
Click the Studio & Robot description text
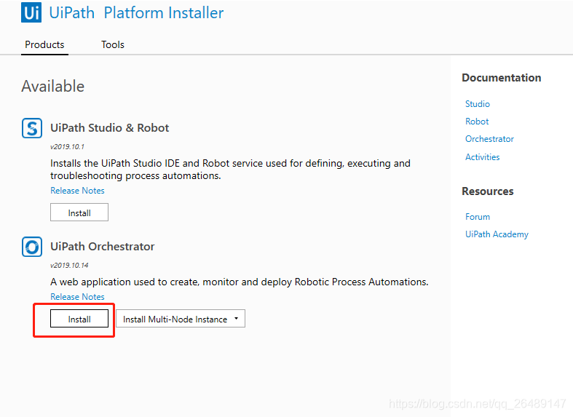[x=230, y=170]
